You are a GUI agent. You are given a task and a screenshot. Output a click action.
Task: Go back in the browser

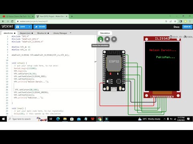click(x=3, y=21)
